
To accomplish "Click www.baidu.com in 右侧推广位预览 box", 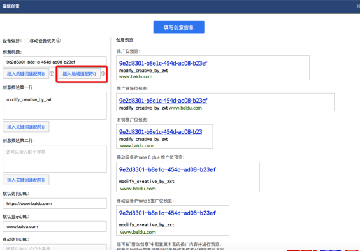I will coord(136,146).
